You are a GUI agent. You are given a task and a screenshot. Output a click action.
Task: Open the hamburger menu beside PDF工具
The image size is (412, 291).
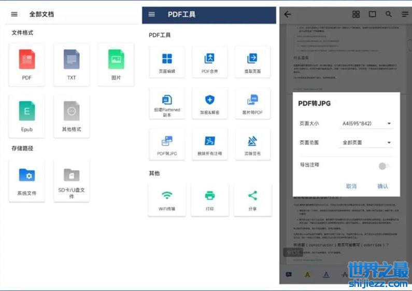point(151,15)
